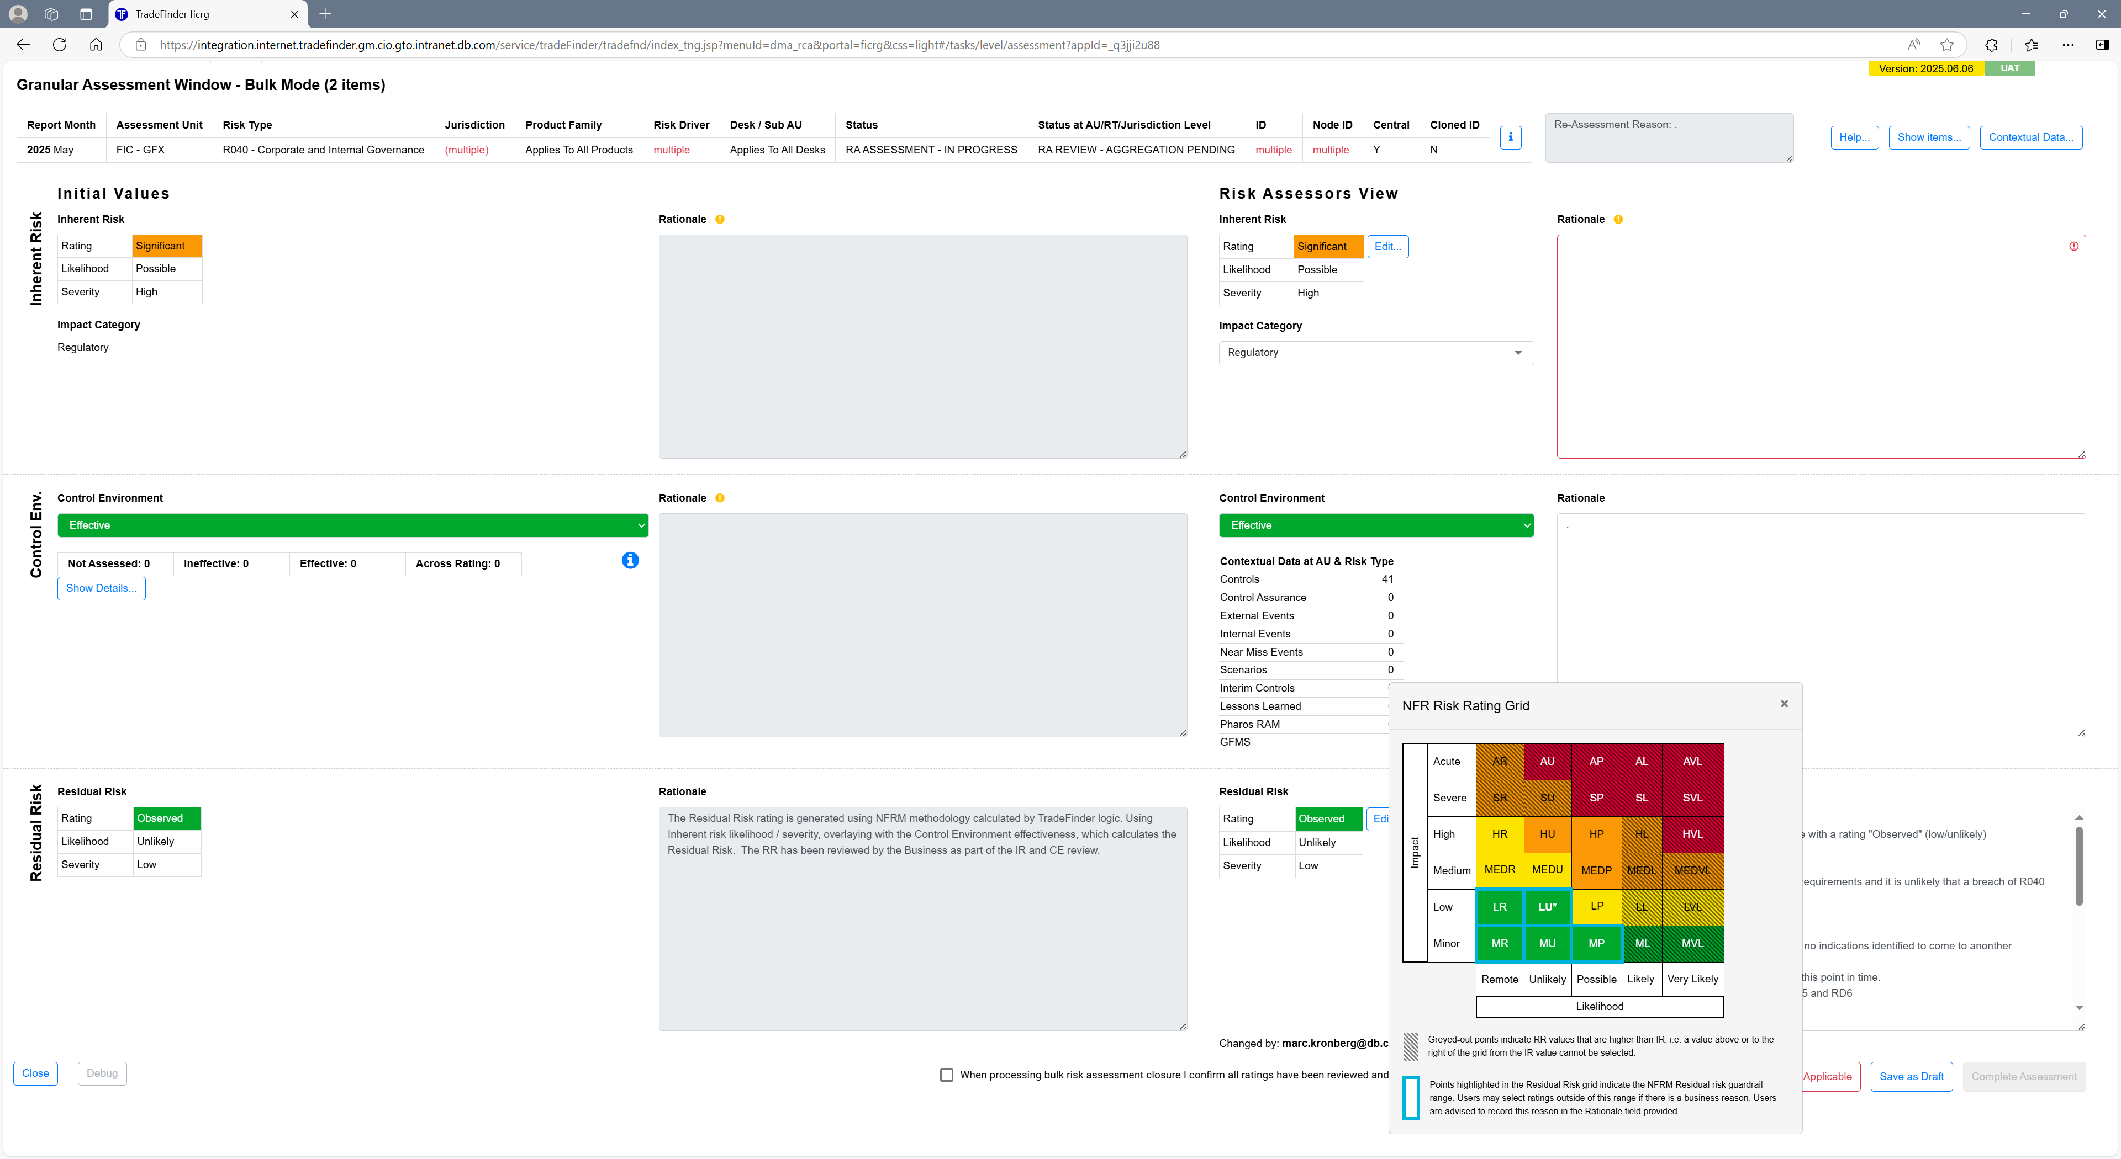This screenshot has height=1159, width=2121.
Task: Click the favorites star icon in address bar
Action: 1946,45
